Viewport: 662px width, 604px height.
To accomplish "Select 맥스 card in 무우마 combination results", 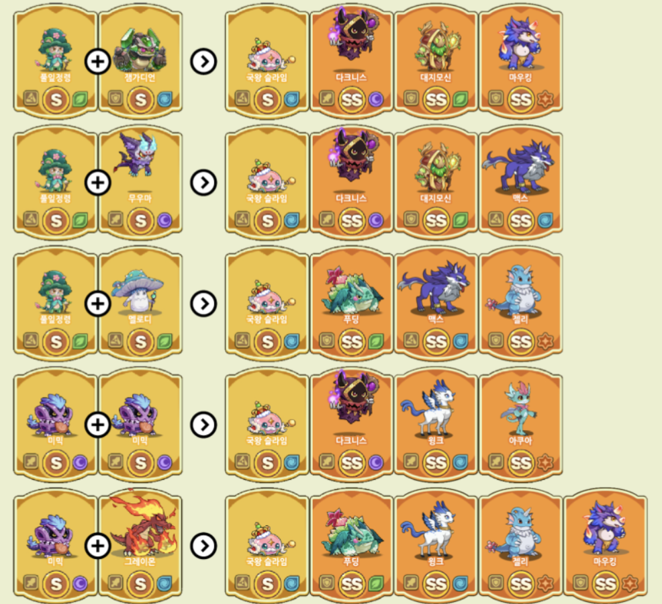I will click(x=520, y=182).
